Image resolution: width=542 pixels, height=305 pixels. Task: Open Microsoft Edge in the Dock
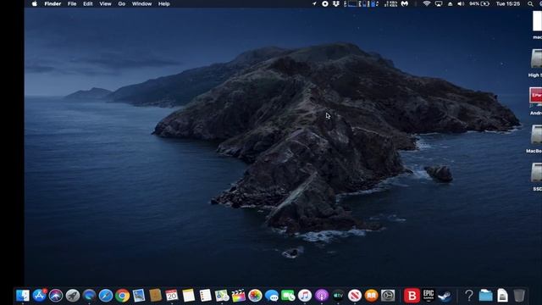(x=89, y=296)
